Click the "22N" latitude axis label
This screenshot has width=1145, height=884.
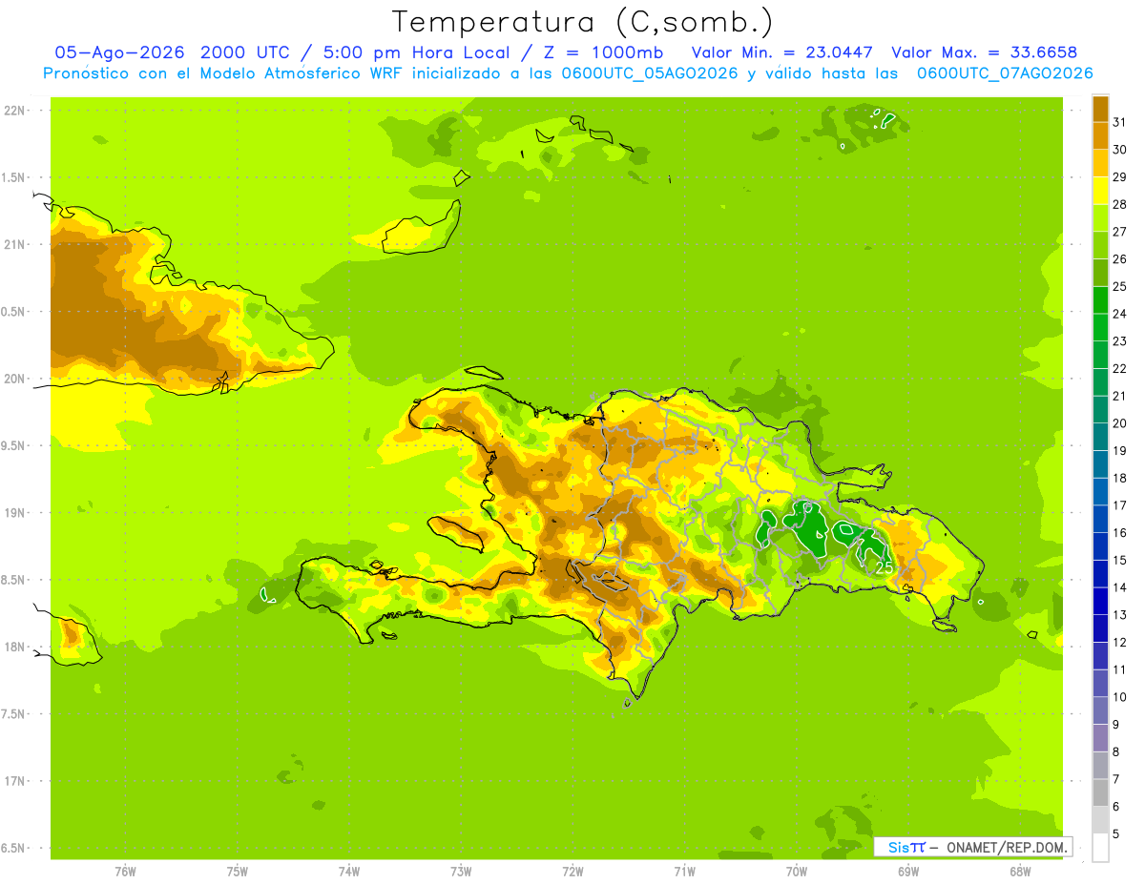16,111
